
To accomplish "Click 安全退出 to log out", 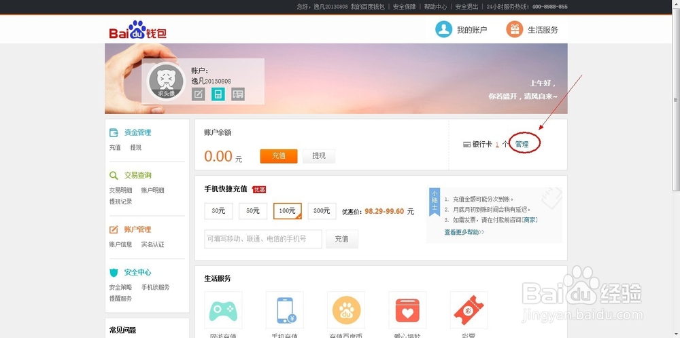I will (x=466, y=7).
